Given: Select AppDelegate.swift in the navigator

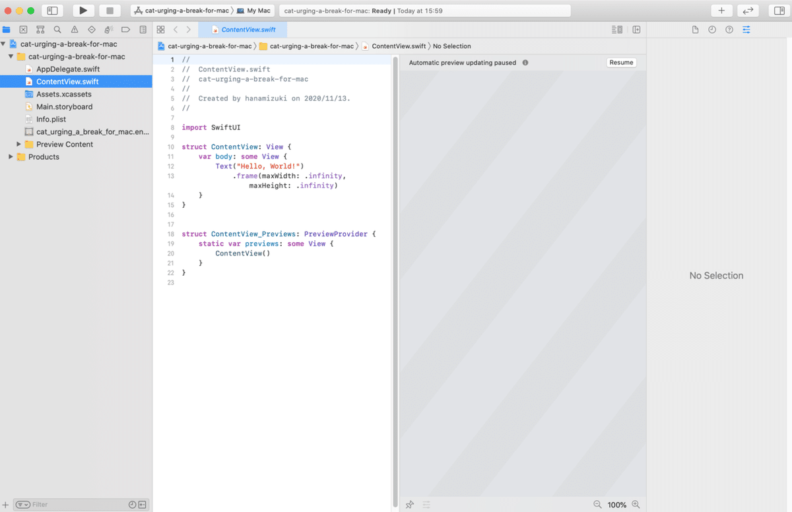Looking at the screenshot, I should (68, 69).
